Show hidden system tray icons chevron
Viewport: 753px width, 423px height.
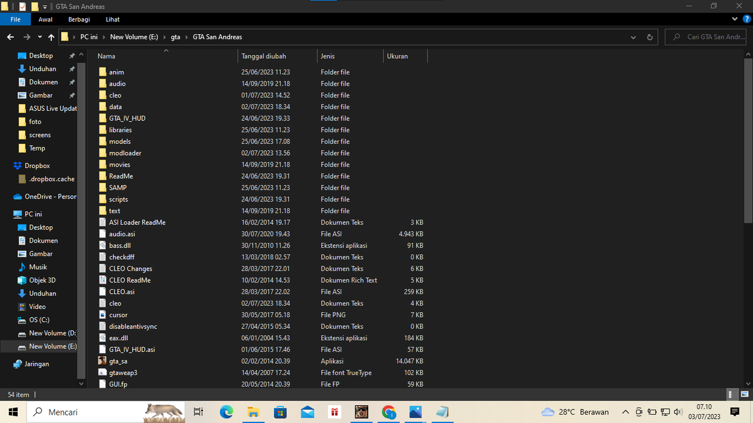coord(625,412)
